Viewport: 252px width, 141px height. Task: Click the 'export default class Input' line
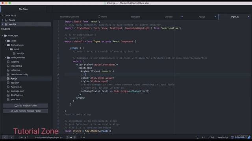100,42
